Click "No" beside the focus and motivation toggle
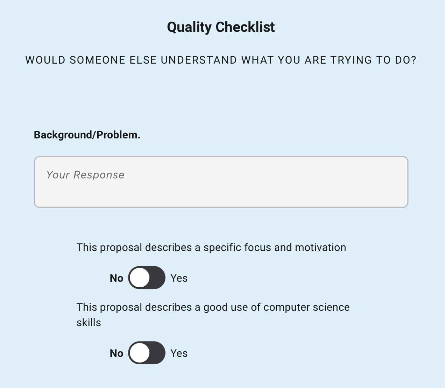The height and width of the screenshot is (388, 445). (x=116, y=278)
